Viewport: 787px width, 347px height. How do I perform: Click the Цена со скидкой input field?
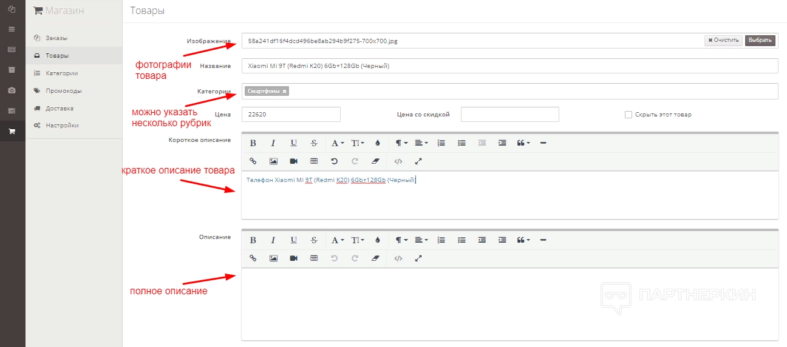coord(510,114)
